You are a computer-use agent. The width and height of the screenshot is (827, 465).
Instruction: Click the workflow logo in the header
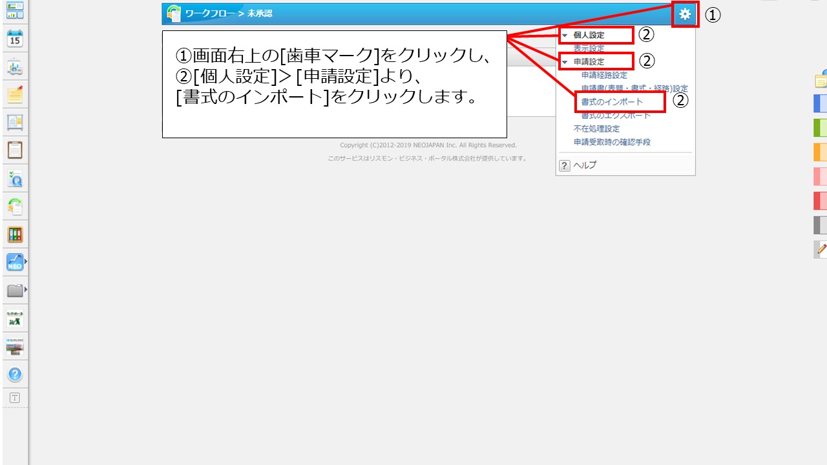point(174,13)
